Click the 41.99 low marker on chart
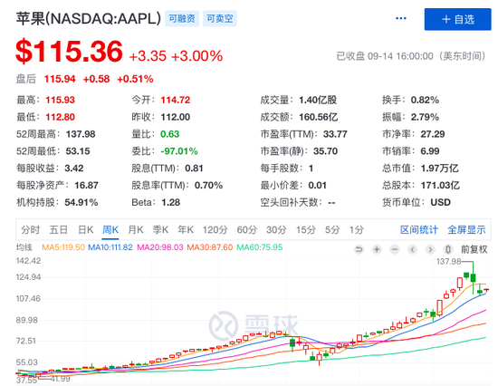Screen dimensions: 498x386 (x=60, y=379)
